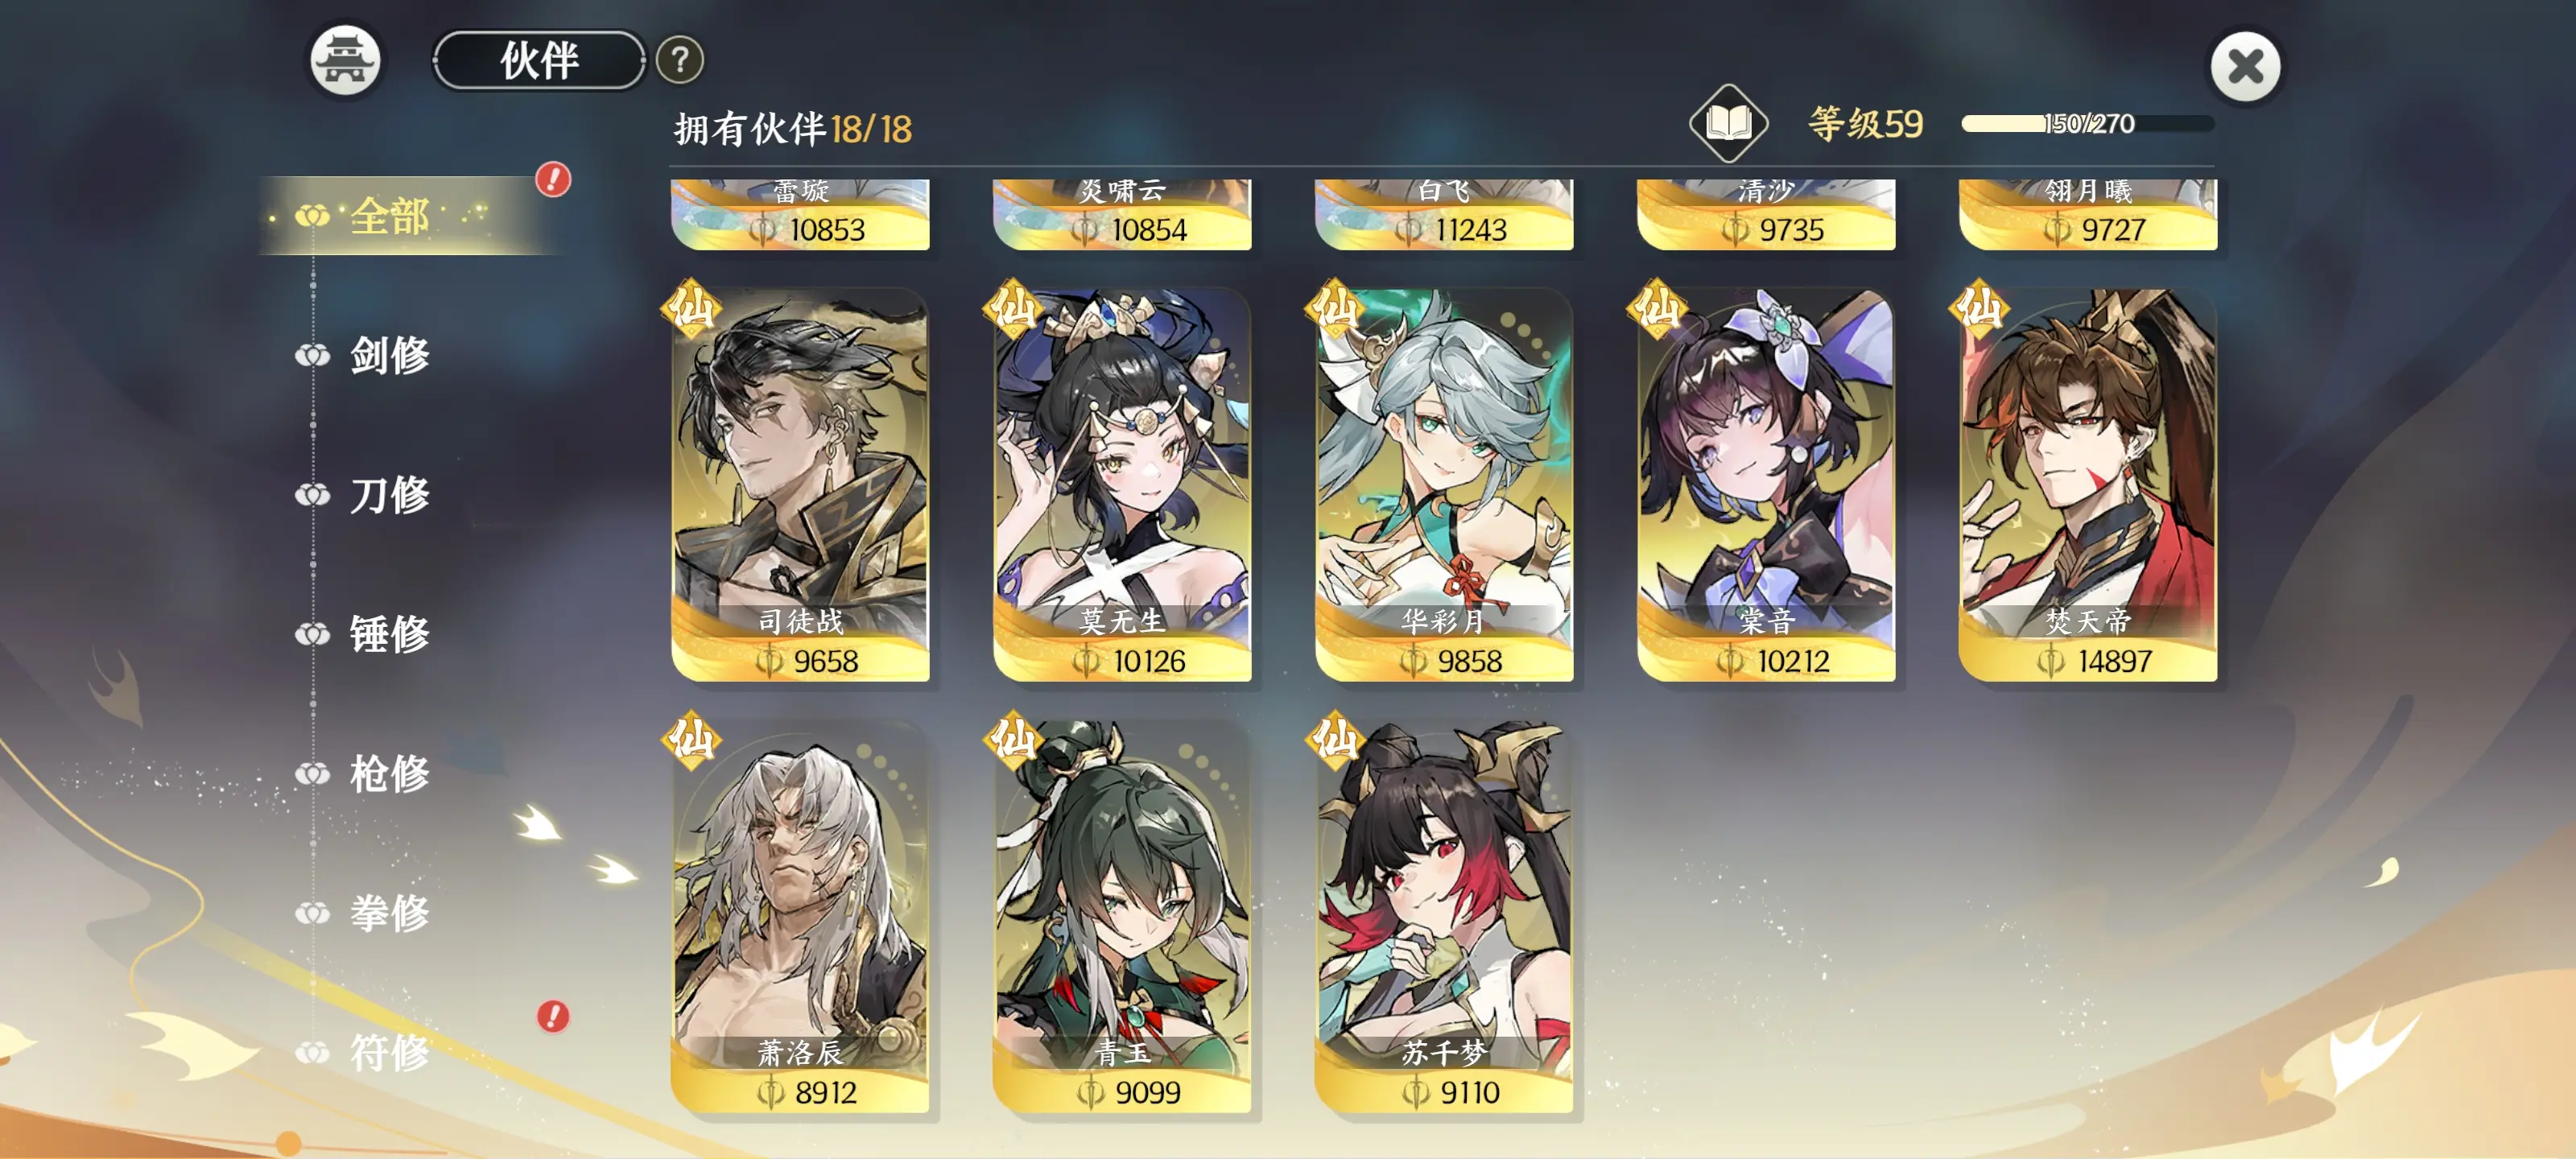Show 枪修 companions
Image resolution: width=2576 pixels, height=1159 pixels.
(x=388, y=774)
